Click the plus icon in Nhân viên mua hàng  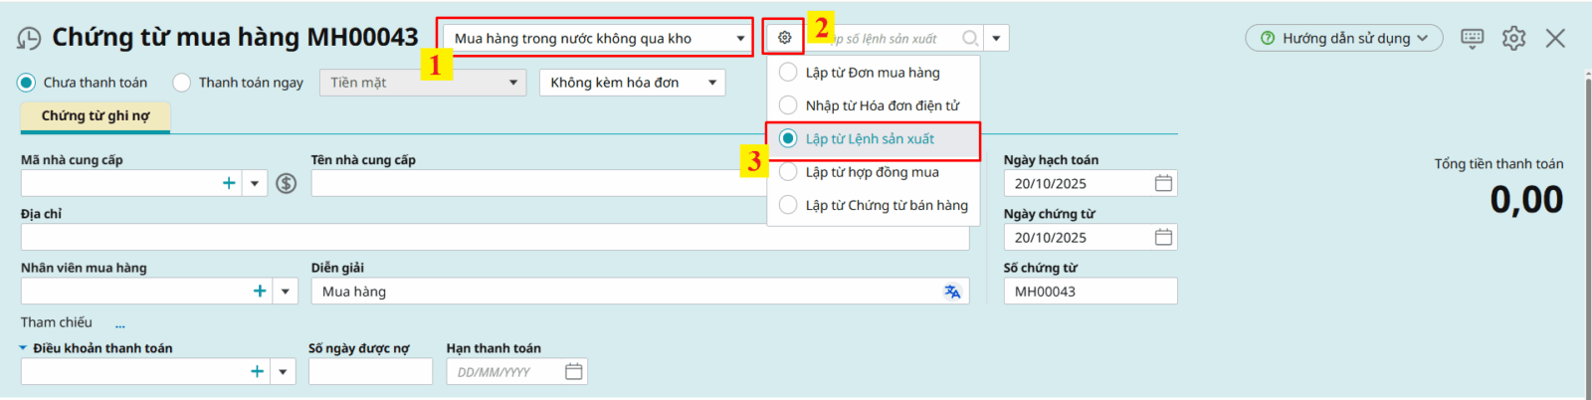pos(260,291)
